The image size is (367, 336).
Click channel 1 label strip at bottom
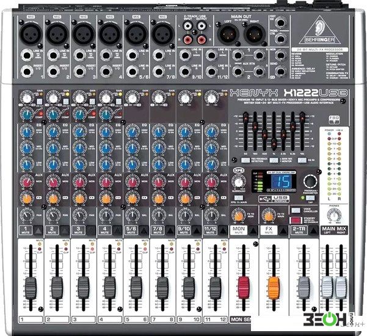coord(31,320)
